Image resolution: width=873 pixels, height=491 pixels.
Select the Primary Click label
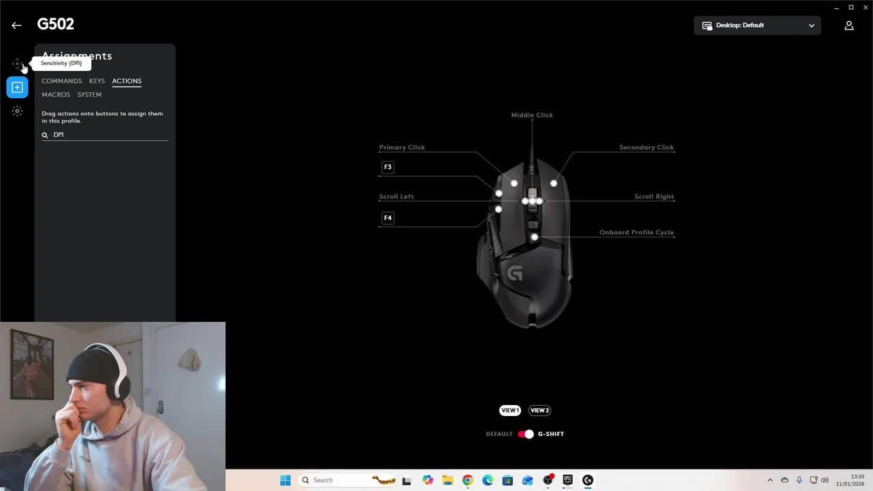pos(402,147)
